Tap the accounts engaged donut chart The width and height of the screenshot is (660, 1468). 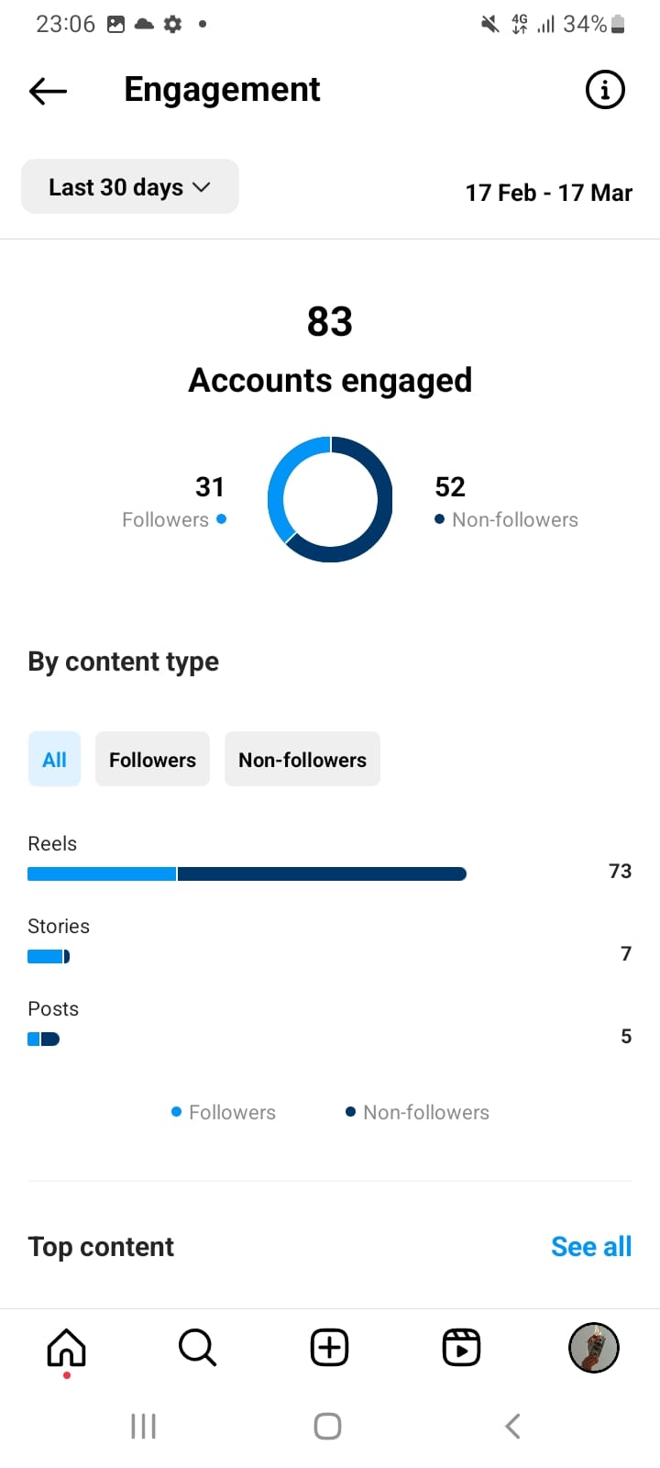(x=330, y=499)
